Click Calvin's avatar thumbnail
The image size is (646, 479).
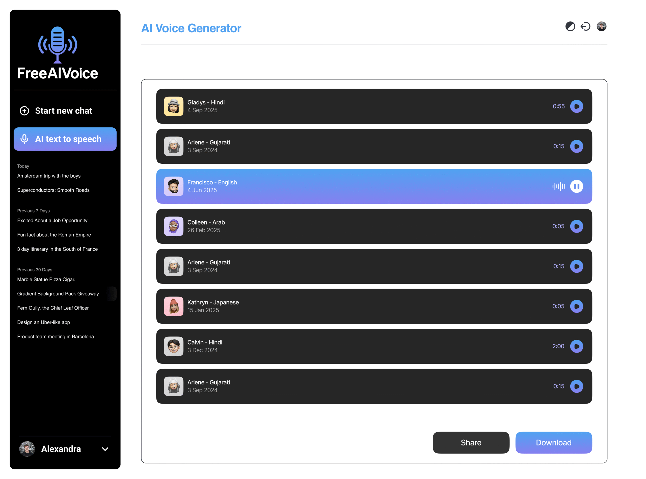point(173,347)
